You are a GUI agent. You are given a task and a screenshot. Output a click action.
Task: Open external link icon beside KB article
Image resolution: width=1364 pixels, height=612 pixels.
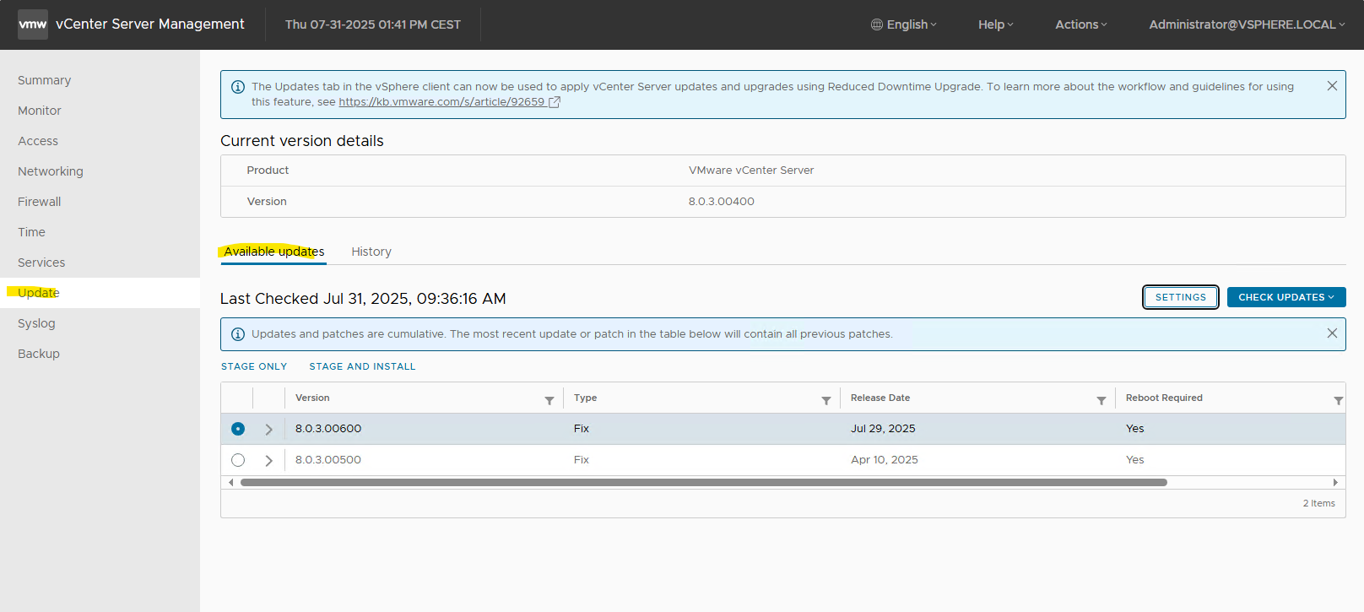pyautogui.click(x=555, y=102)
